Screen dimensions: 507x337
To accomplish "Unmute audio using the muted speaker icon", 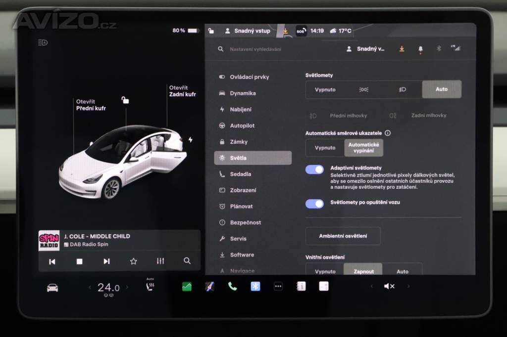I will coord(389,287).
